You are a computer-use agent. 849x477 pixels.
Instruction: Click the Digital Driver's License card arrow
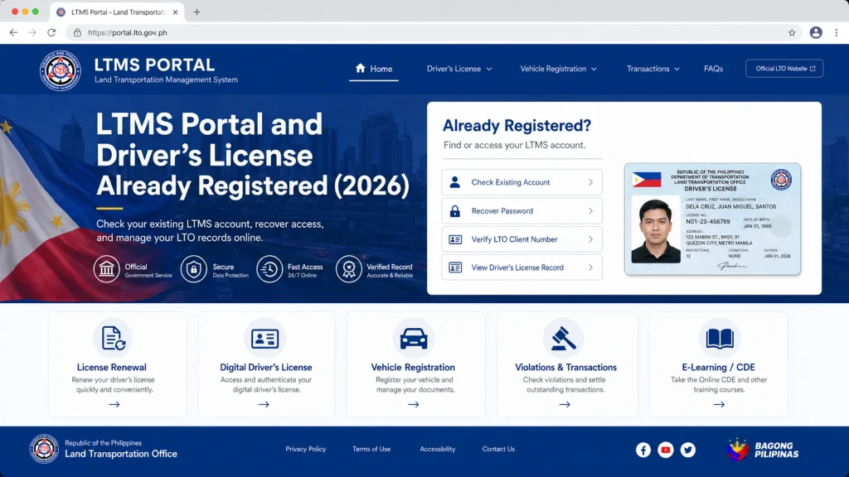(264, 404)
